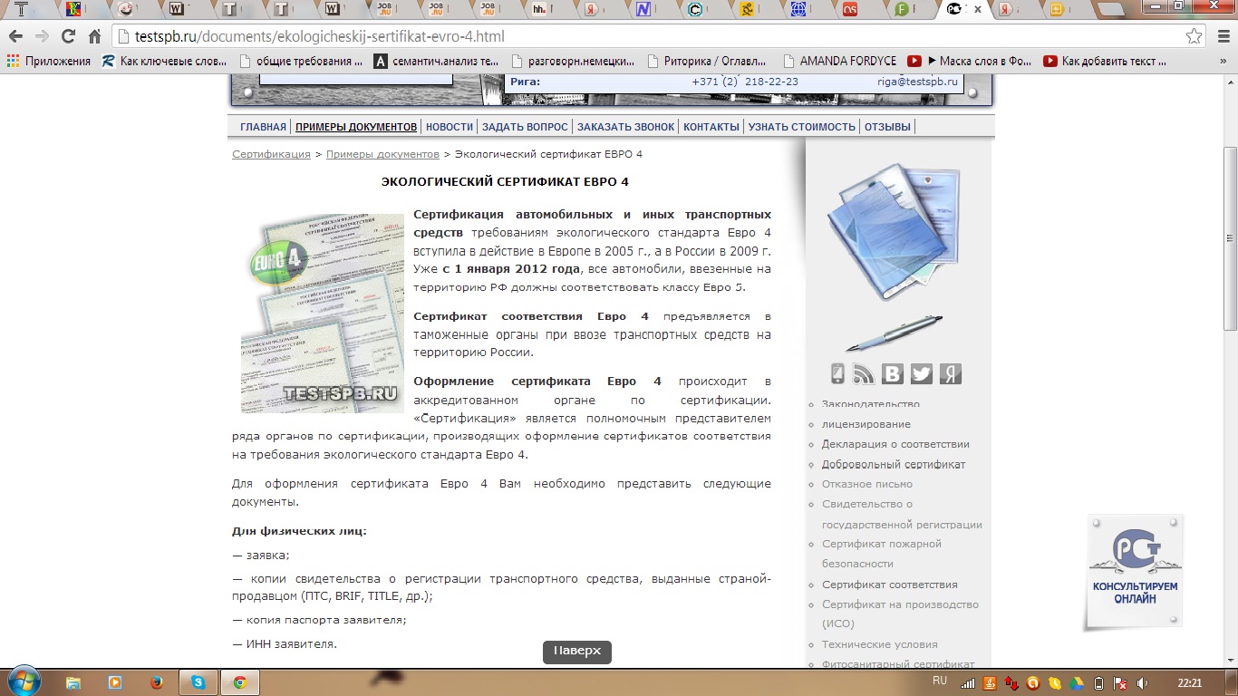Click the address bar URL field
Screen dimensions: 1238x696
[x=646, y=36]
